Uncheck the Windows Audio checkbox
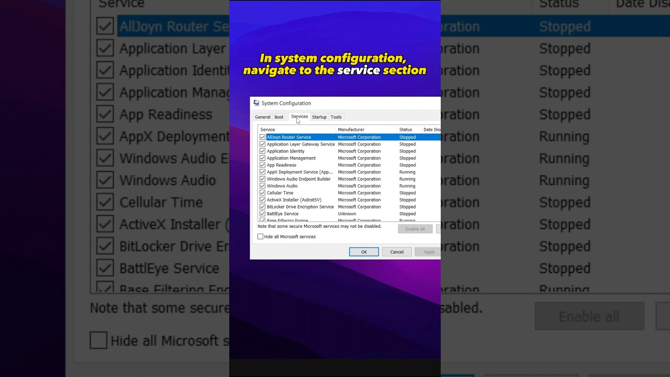The height and width of the screenshot is (377, 670). coord(262,186)
